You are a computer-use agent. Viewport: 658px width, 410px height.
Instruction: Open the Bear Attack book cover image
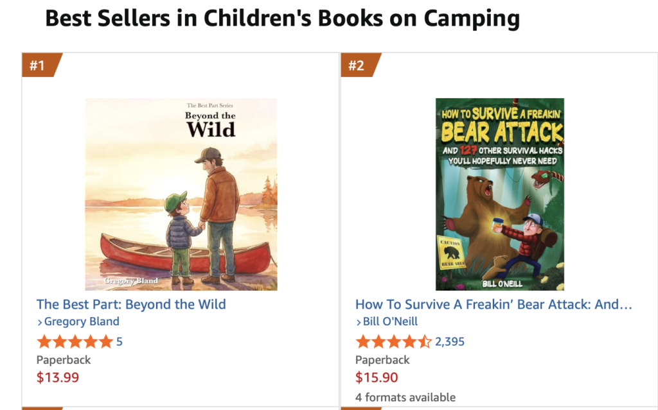pyautogui.click(x=499, y=194)
